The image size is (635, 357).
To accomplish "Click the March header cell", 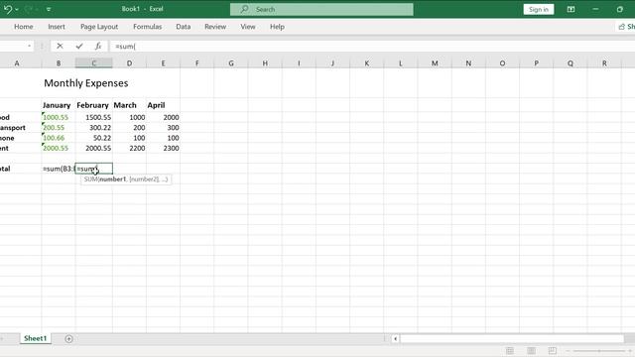I will click(x=125, y=105).
